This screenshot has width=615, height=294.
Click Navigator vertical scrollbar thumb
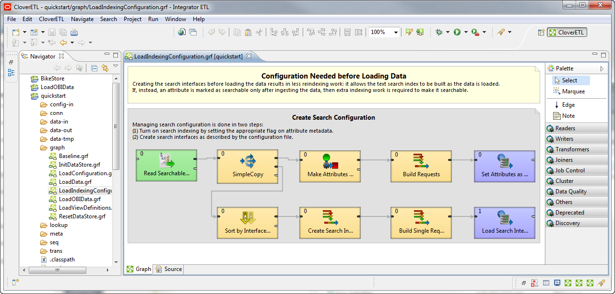pyautogui.click(x=116, y=126)
